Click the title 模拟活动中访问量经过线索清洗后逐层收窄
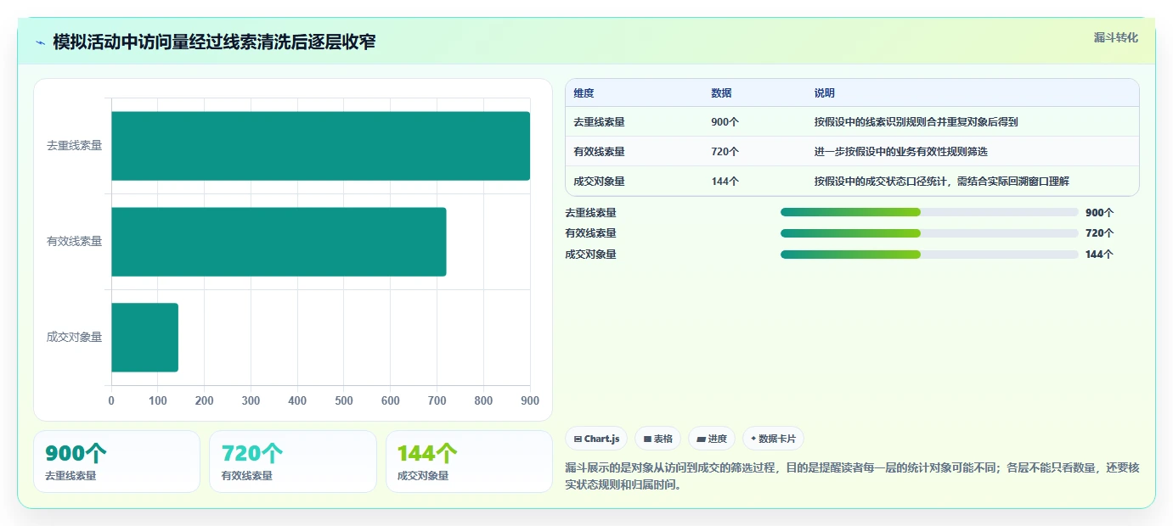 coord(214,42)
